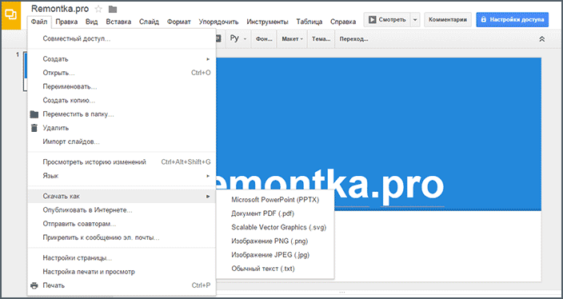Open the Файл menu
The height and width of the screenshot is (299, 563).
click(39, 22)
